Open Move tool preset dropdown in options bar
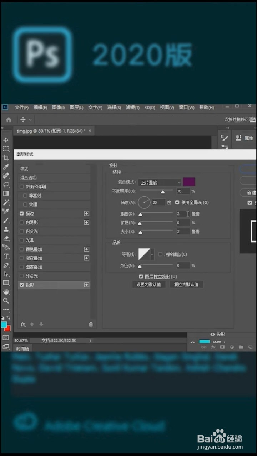This screenshot has width=257, height=456. (30, 120)
